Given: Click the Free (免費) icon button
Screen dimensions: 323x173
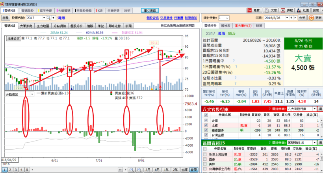Looking at the screenshot, I should pyautogui.click(x=254, y=10).
